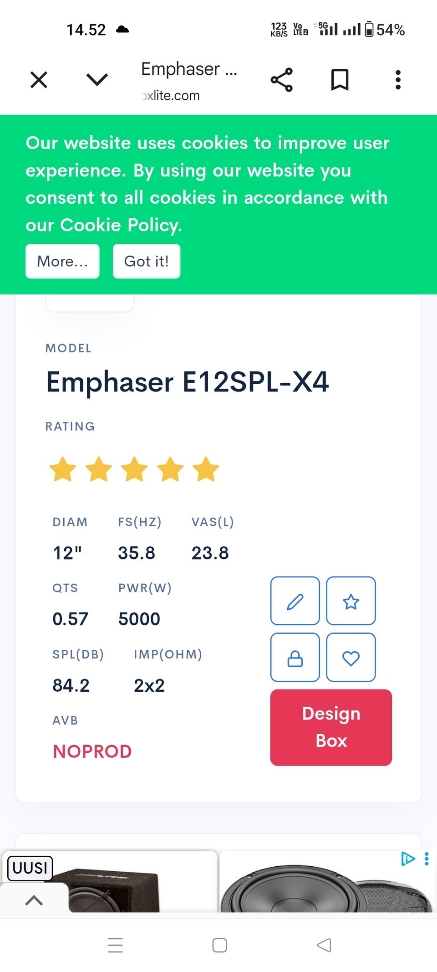
Task: Tap the Android home navigation icon
Action: (219, 945)
